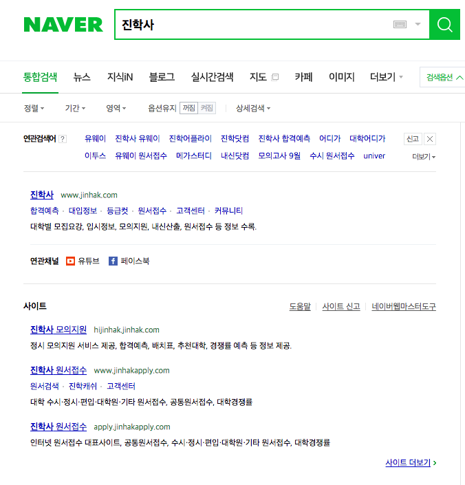Open the 유튜브 channel icon
This screenshot has width=465, height=485.
point(70,261)
